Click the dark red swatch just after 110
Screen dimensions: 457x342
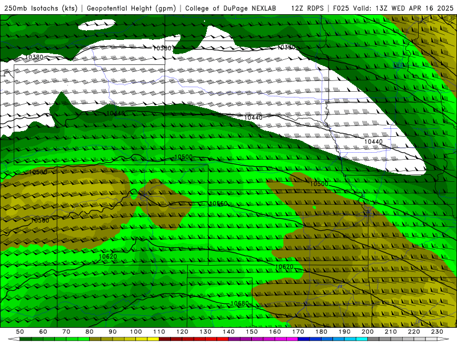pos(165,339)
